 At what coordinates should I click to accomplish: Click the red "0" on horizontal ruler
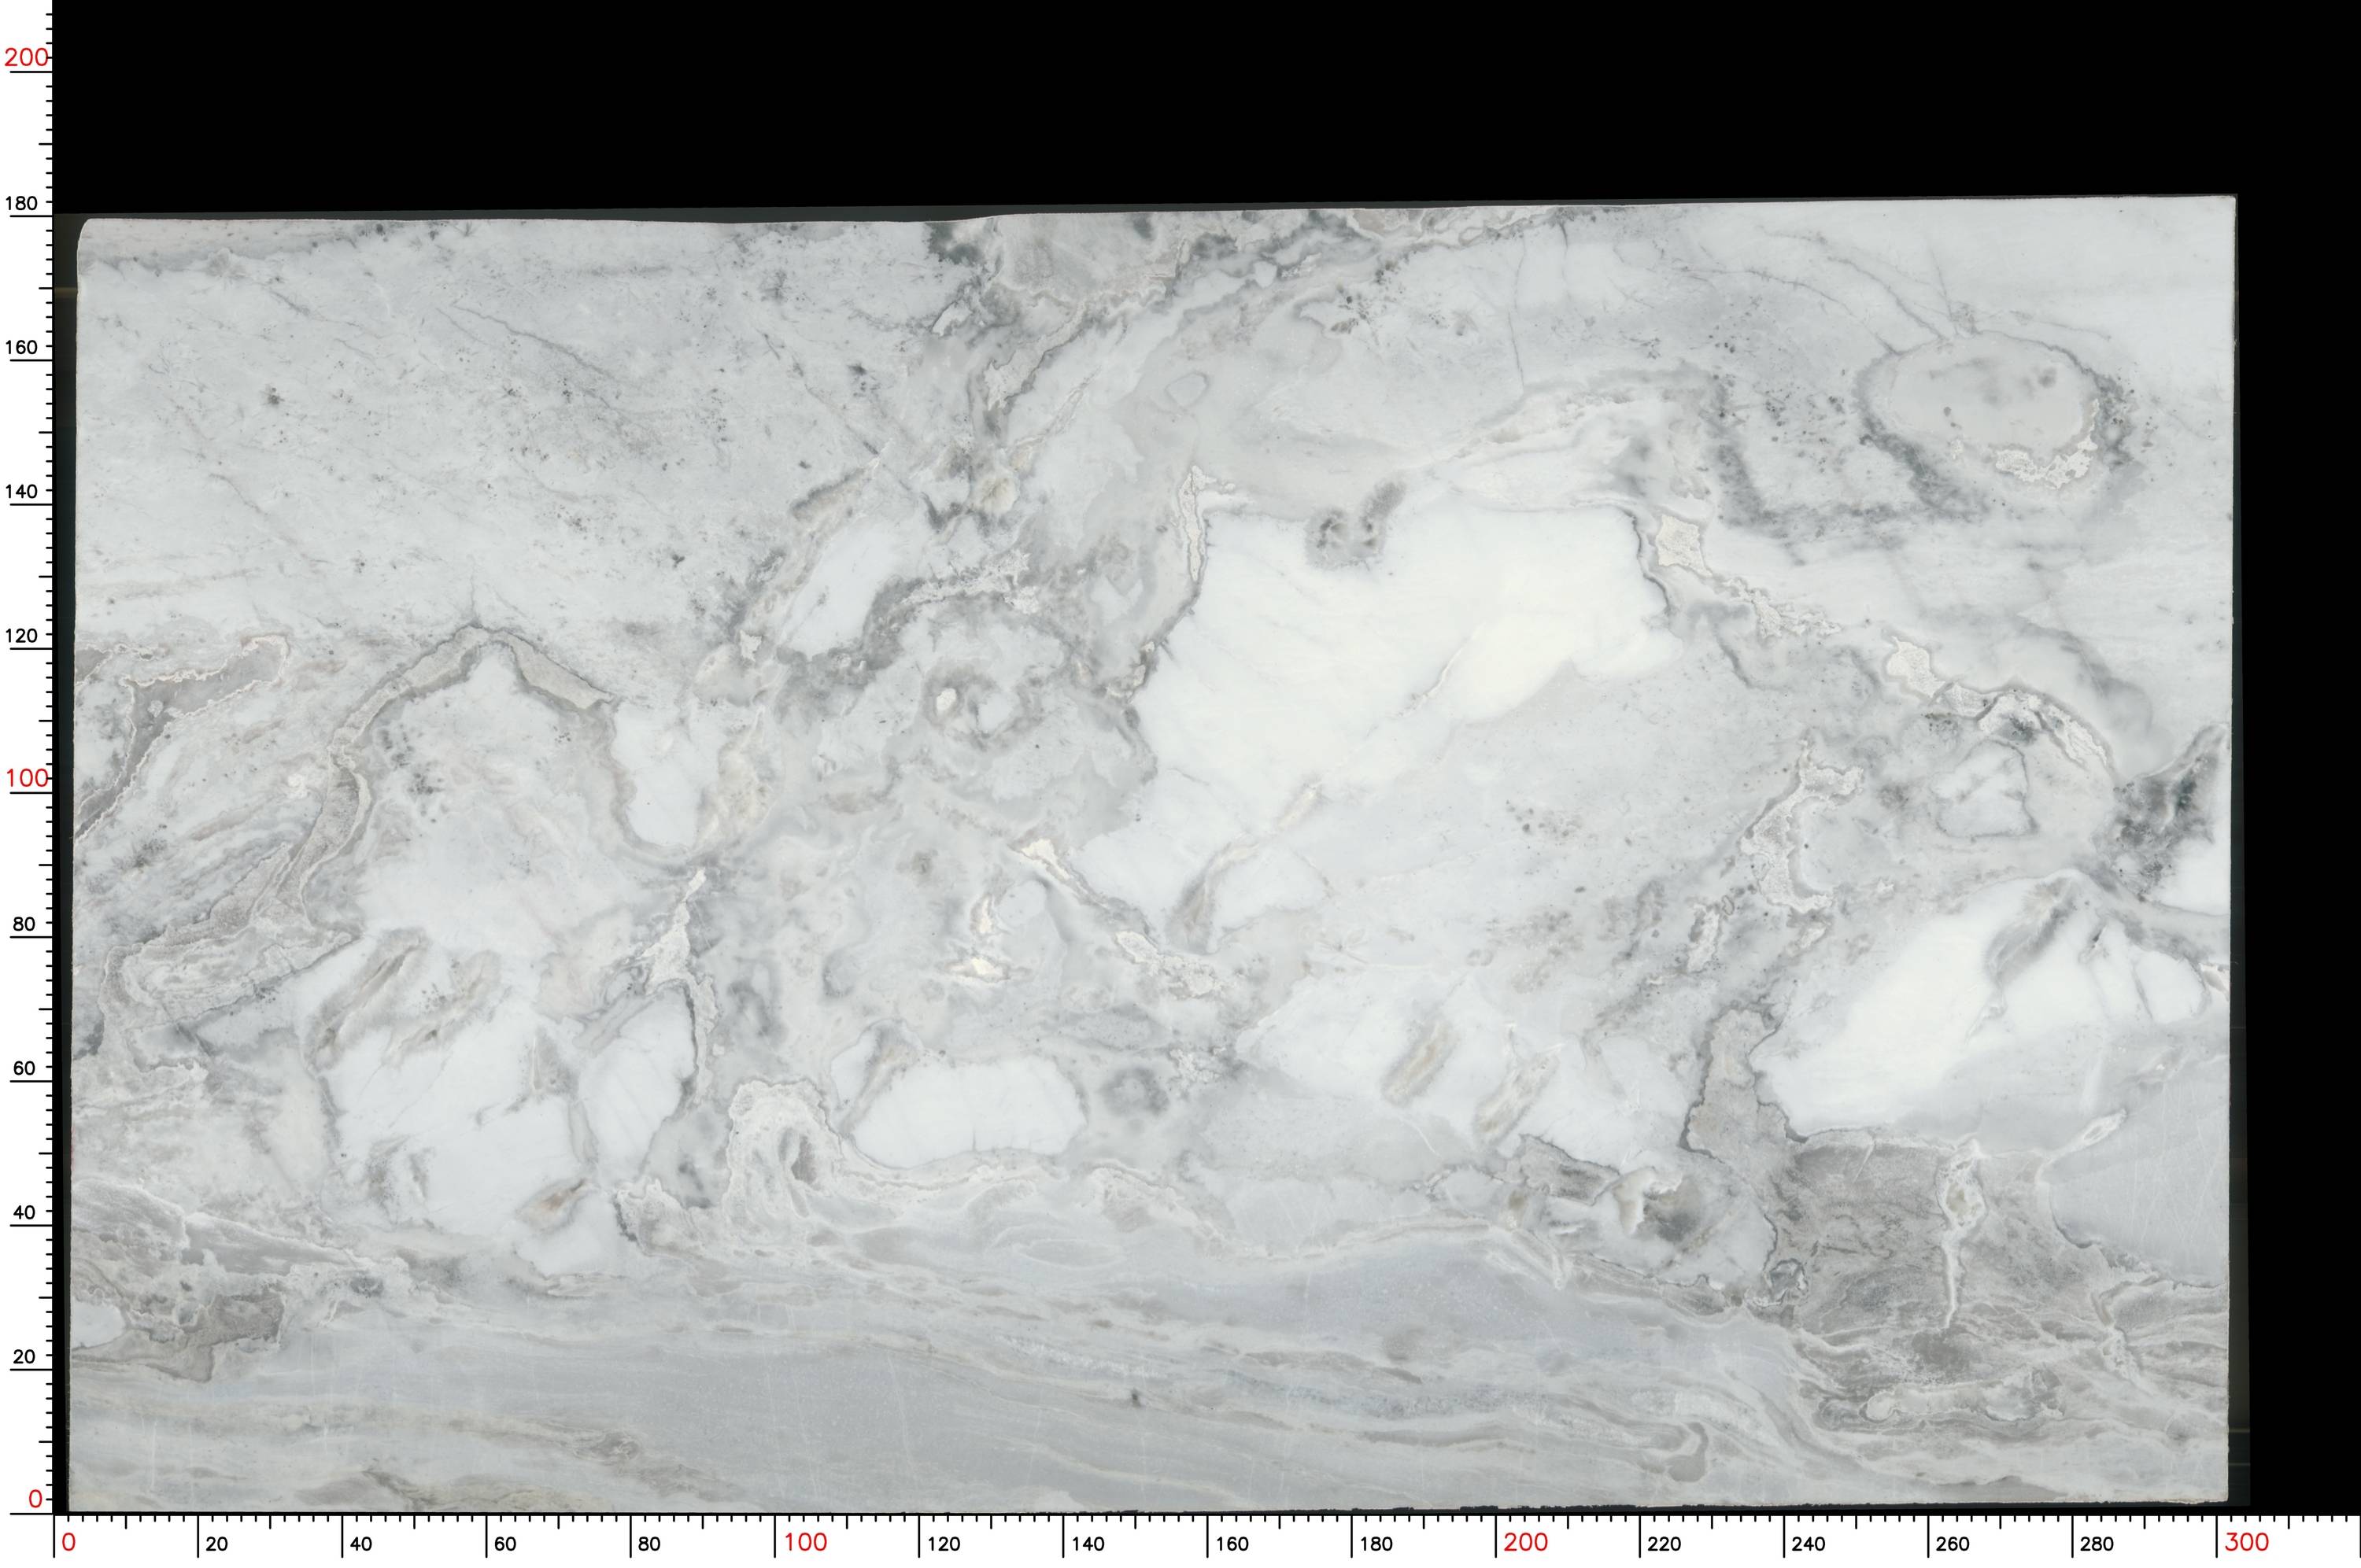(69, 1542)
